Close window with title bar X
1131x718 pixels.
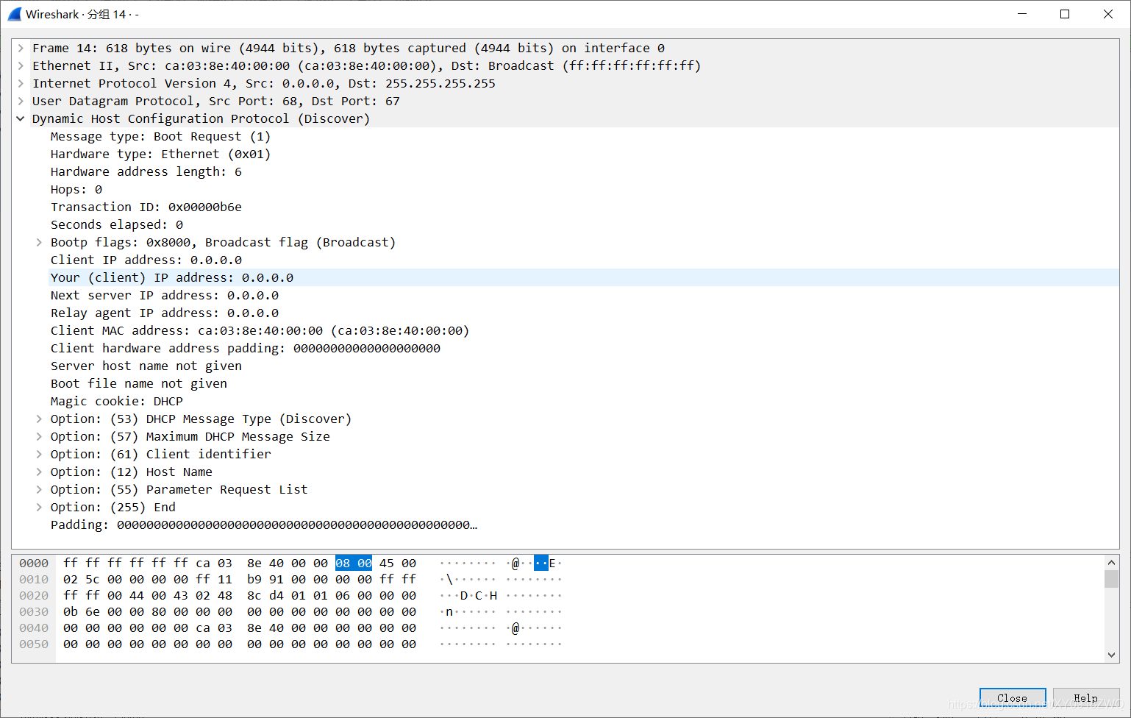1108,14
